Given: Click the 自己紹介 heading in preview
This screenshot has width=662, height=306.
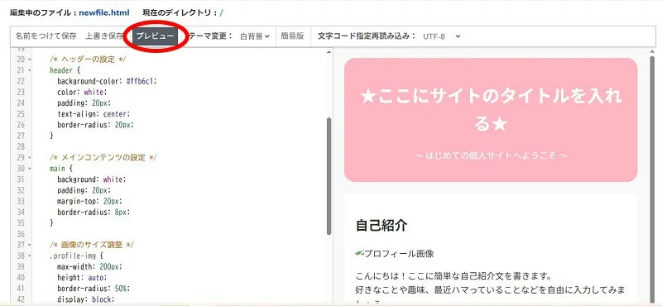Looking at the screenshot, I should 381,226.
